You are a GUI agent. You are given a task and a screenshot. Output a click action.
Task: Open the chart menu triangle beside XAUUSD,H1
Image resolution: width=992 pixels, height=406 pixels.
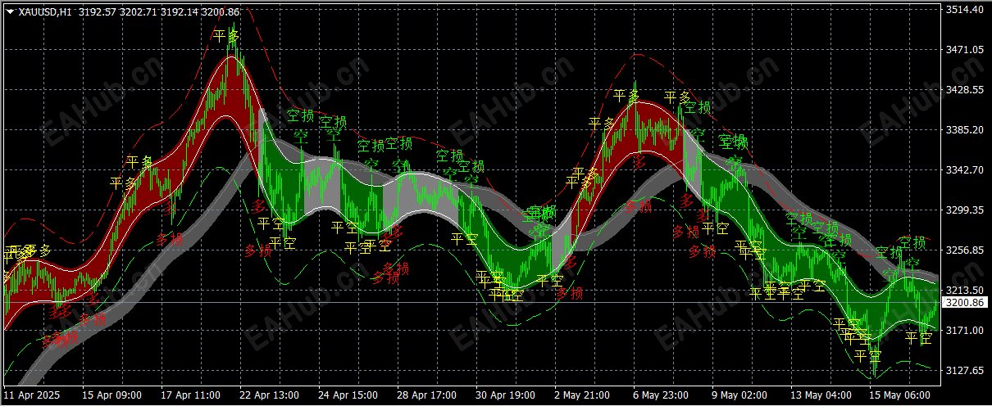[x=9, y=12]
